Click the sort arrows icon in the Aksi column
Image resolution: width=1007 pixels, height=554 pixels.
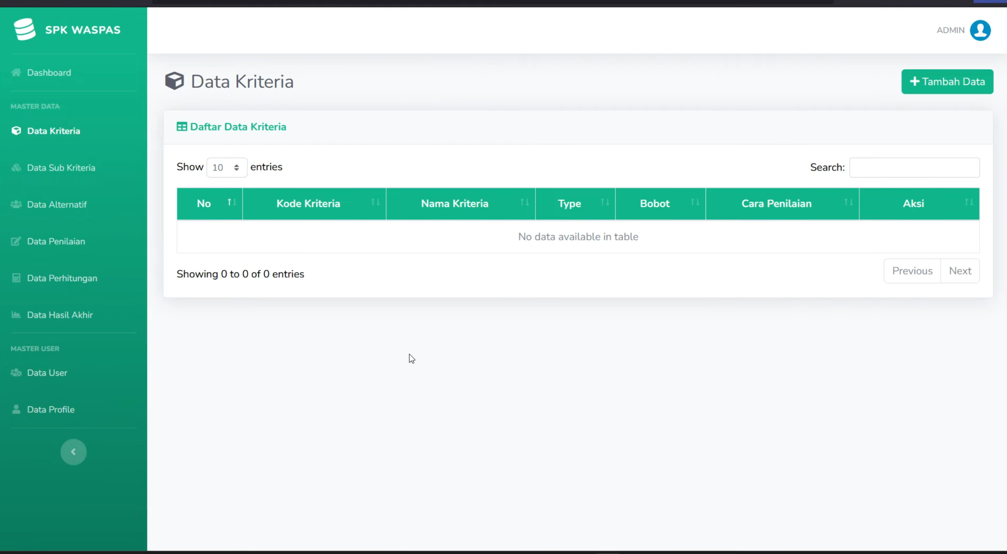(969, 202)
